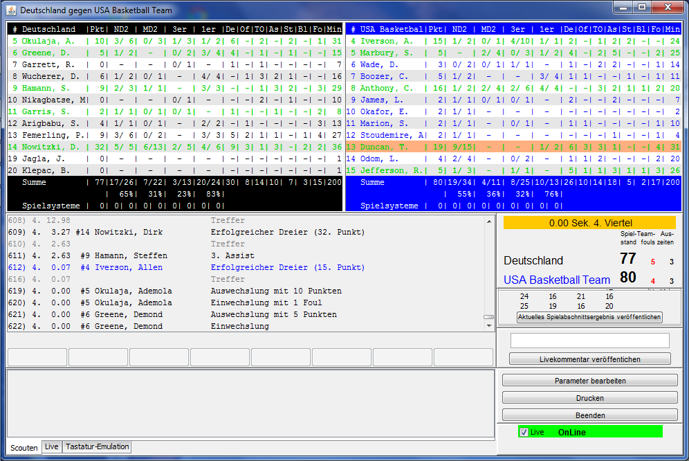Select USA player row Marbury, S.
Screen dimensions: 689x461
click(513, 53)
